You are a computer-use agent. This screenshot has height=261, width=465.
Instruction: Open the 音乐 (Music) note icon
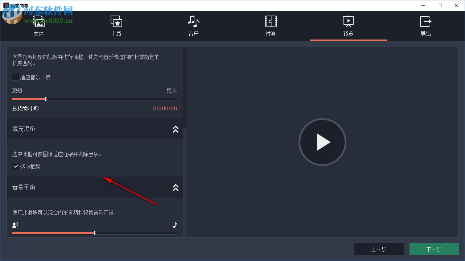click(193, 21)
